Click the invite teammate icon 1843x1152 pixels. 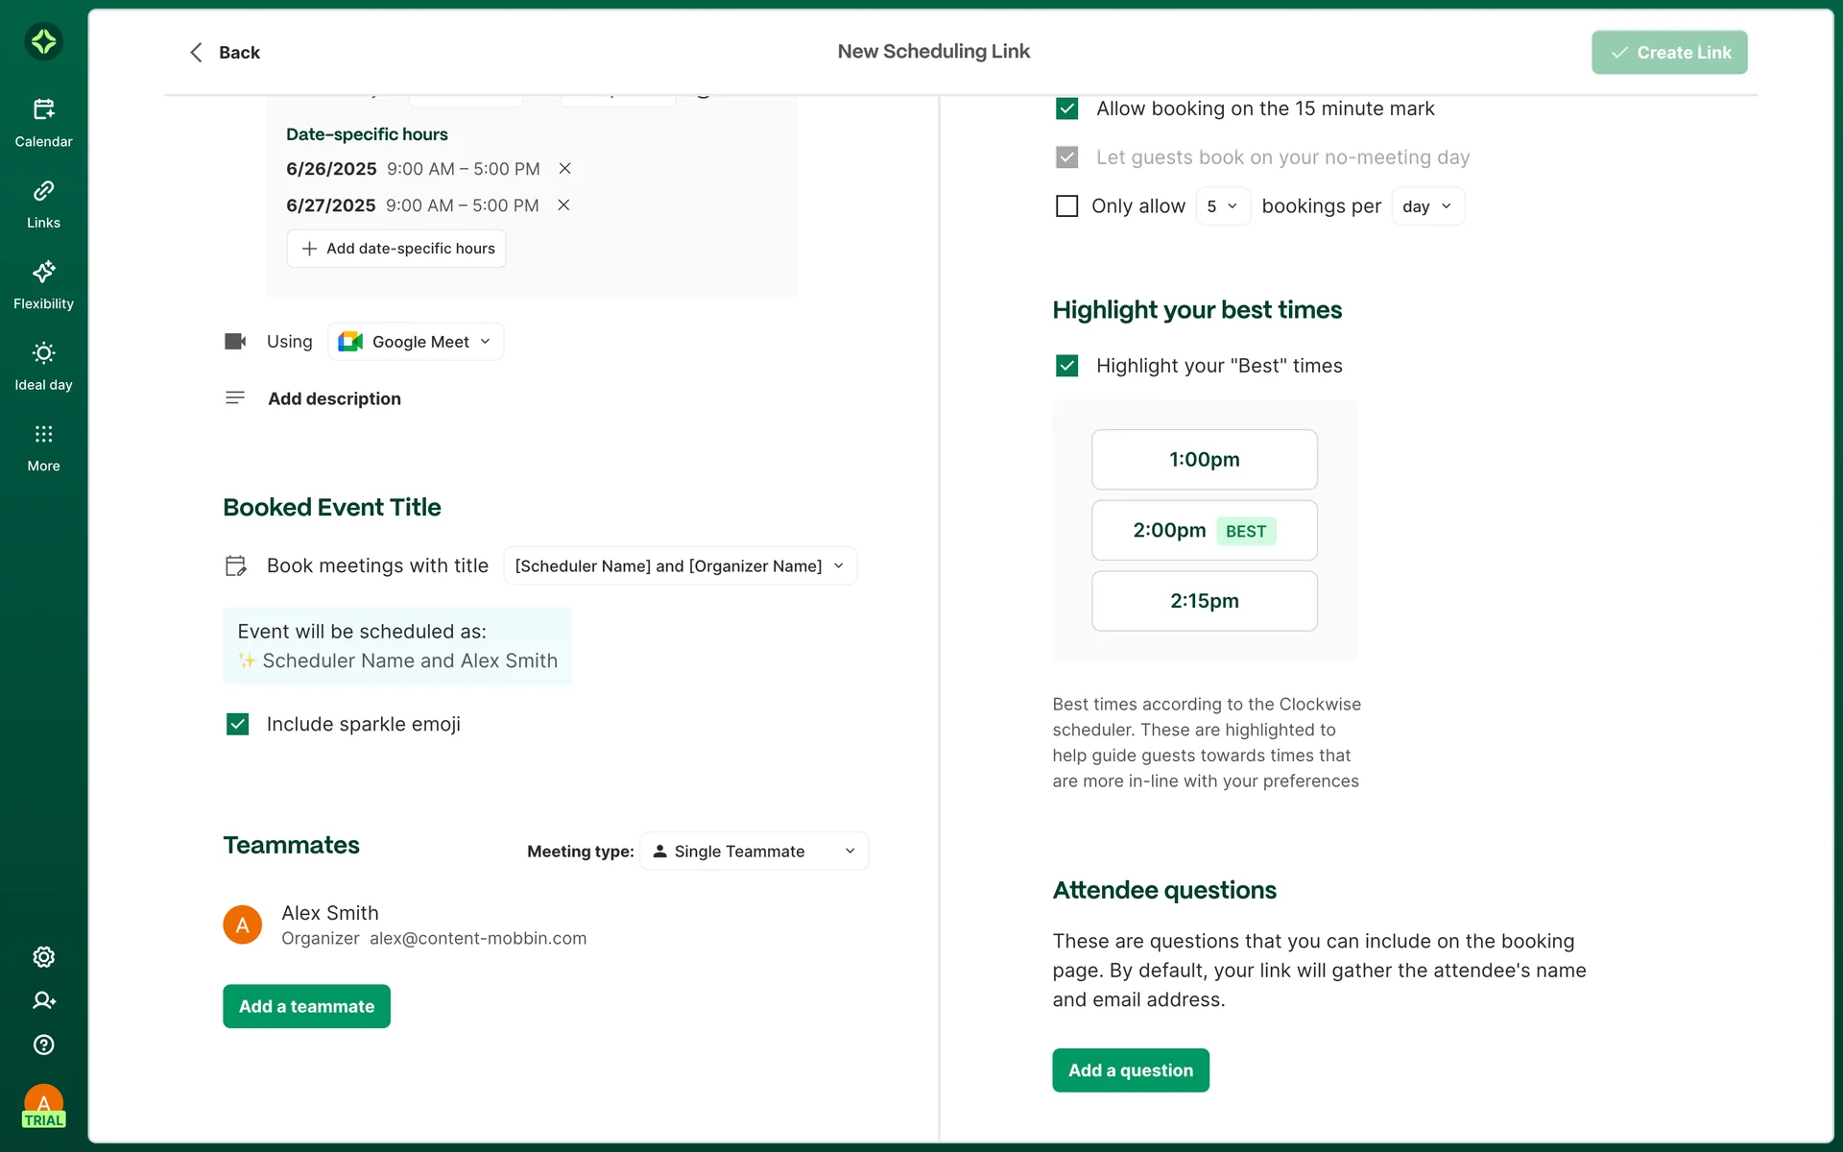point(43,1000)
